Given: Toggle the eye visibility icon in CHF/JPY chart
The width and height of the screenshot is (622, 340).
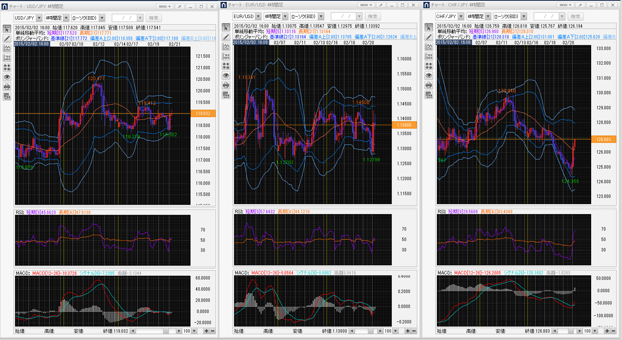Looking at the screenshot, I should click(429, 75).
